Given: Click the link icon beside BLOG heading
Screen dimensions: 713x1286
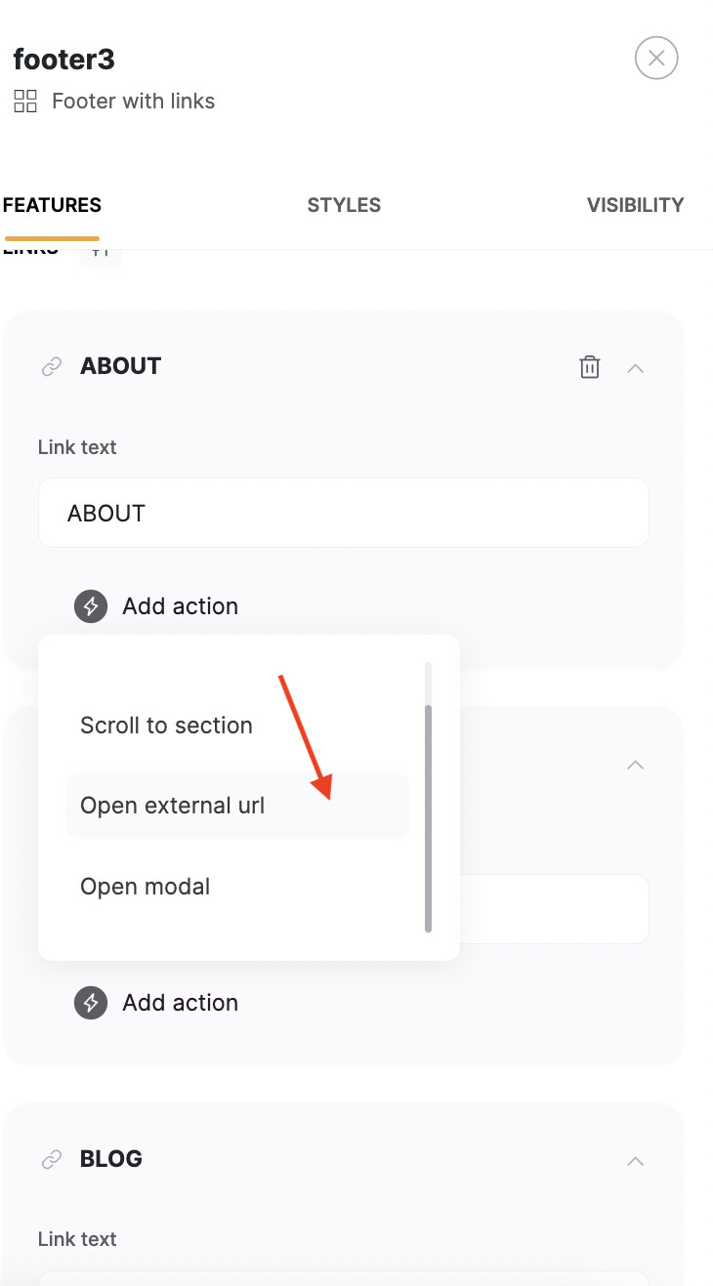Looking at the screenshot, I should click(x=51, y=1160).
